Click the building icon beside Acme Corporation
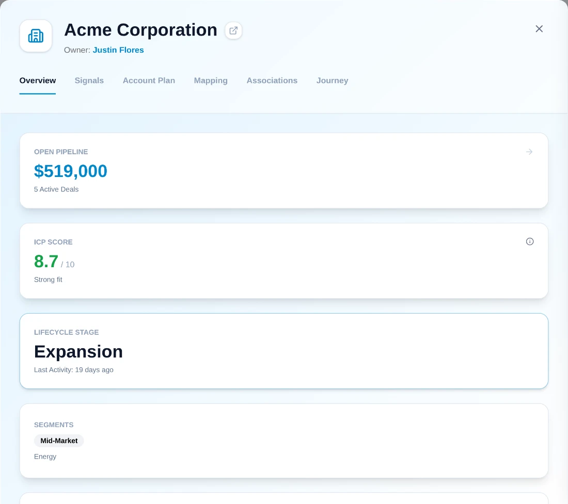The width and height of the screenshot is (568, 504). [36, 36]
